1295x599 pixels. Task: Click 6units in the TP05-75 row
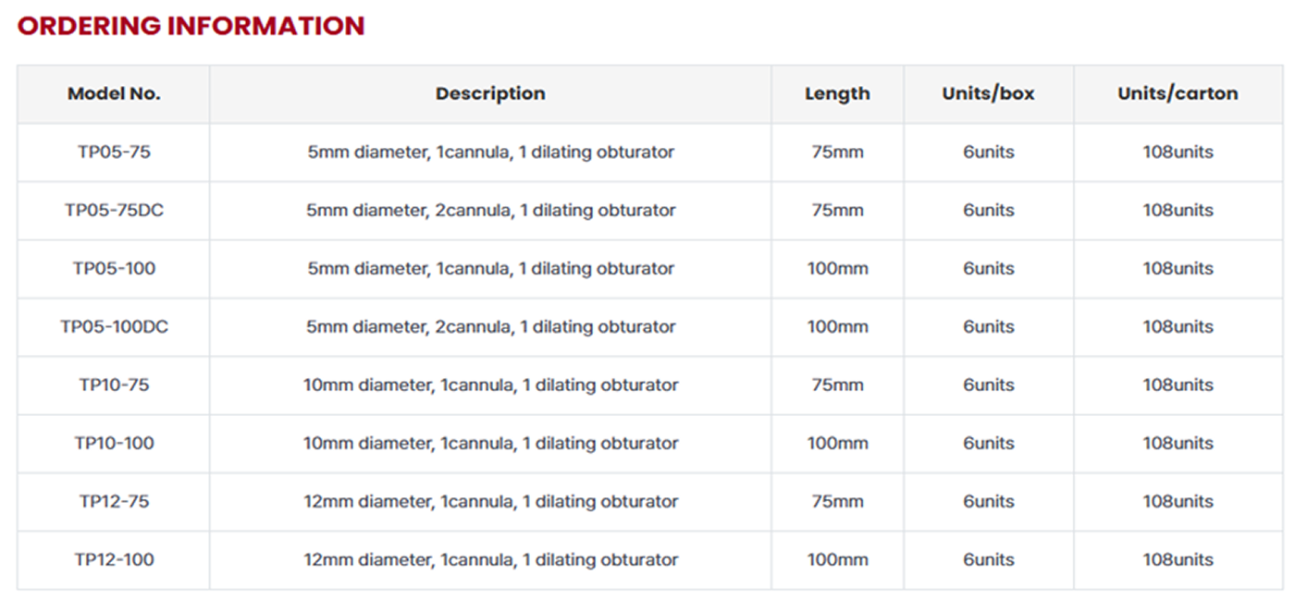coord(988,152)
